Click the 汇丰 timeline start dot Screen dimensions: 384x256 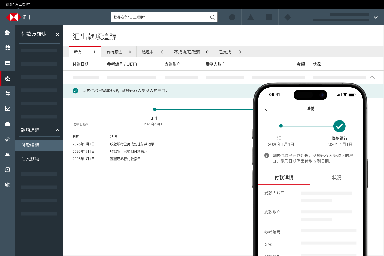coord(155,109)
